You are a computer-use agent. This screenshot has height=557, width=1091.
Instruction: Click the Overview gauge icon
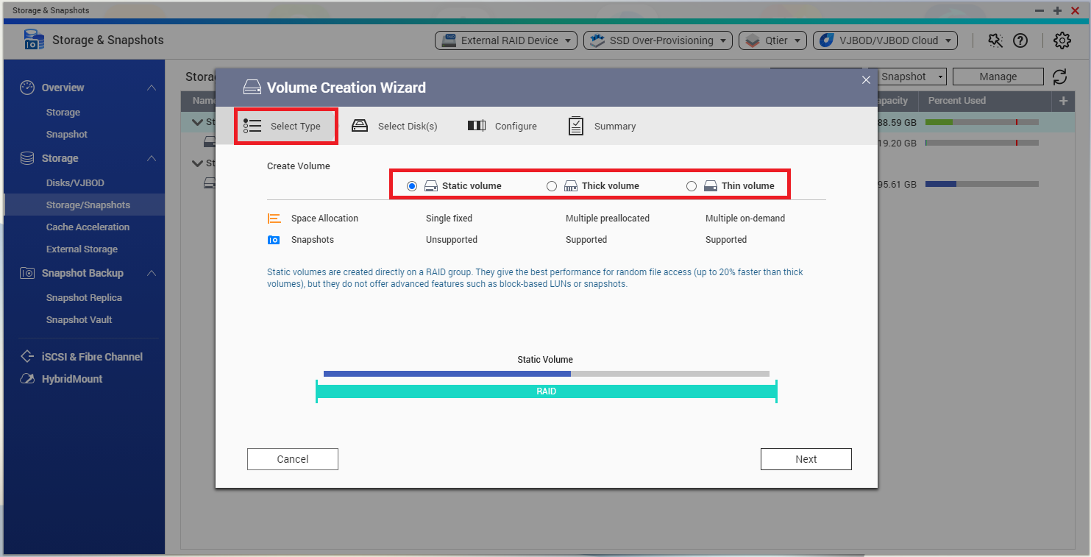tap(27, 88)
